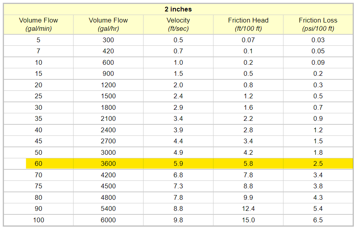Click the highlighted 5.9 velocity cell

(178, 163)
